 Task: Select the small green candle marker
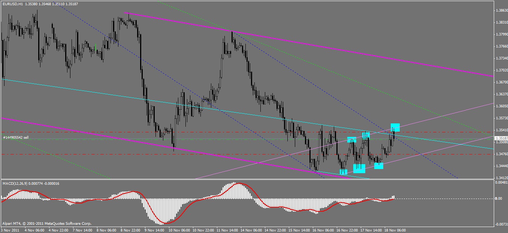coord(96,47)
